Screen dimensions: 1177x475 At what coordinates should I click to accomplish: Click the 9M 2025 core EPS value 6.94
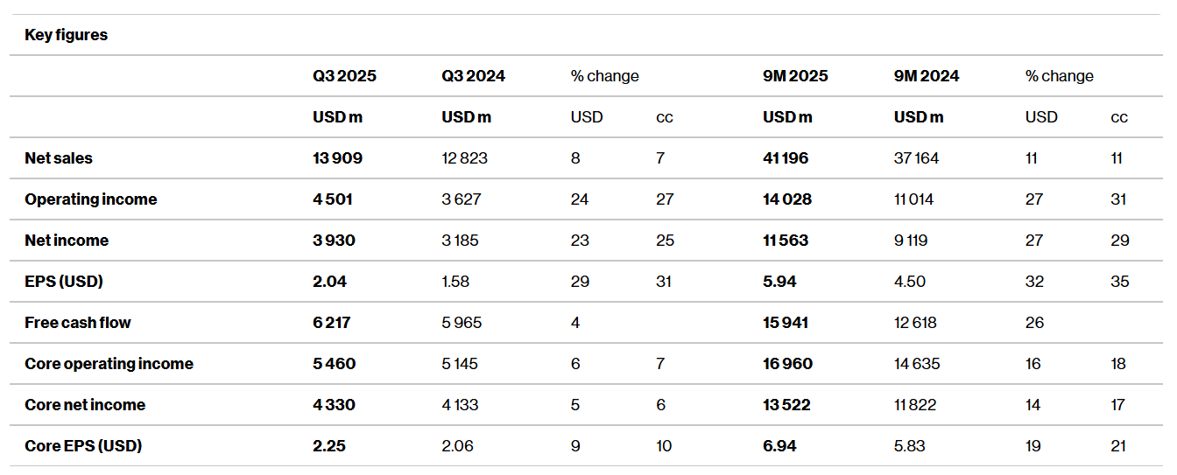pyautogui.click(x=779, y=446)
